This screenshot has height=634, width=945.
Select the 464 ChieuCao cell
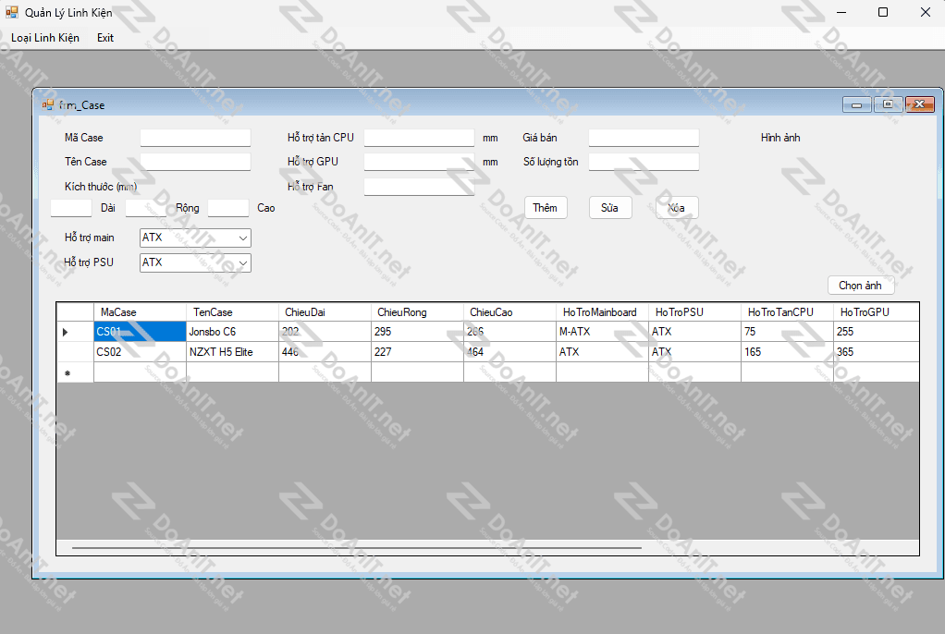click(509, 352)
